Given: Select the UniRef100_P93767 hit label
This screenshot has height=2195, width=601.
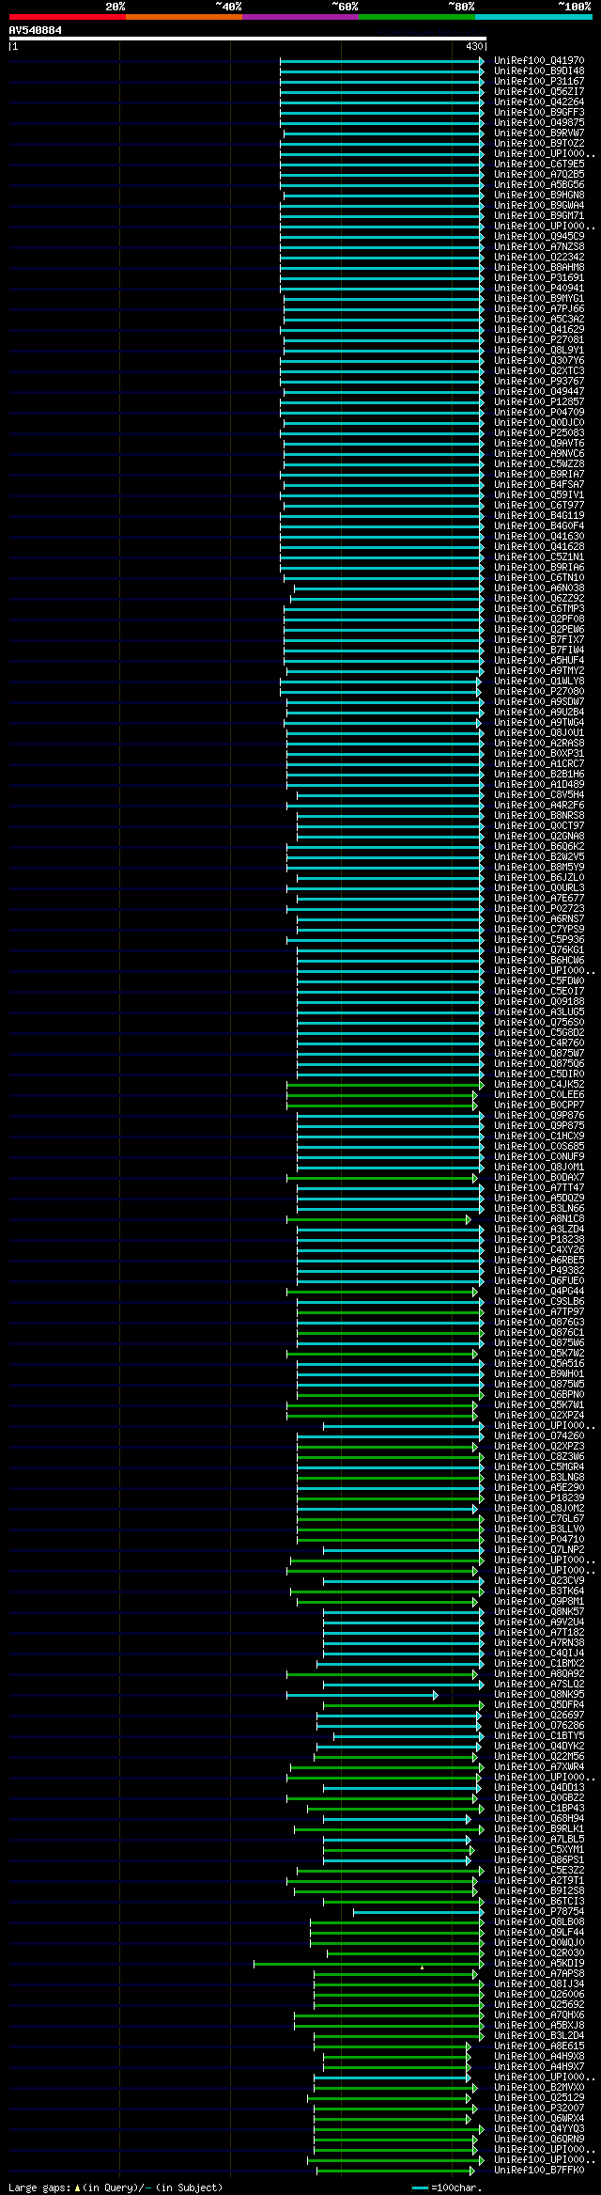Looking at the screenshot, I should click(x=539, y=382).
